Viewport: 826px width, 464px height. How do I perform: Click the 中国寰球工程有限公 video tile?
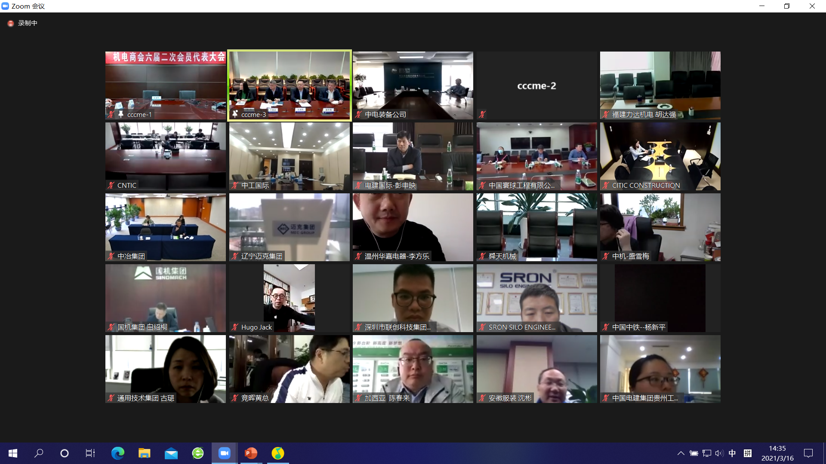(537, 156)
